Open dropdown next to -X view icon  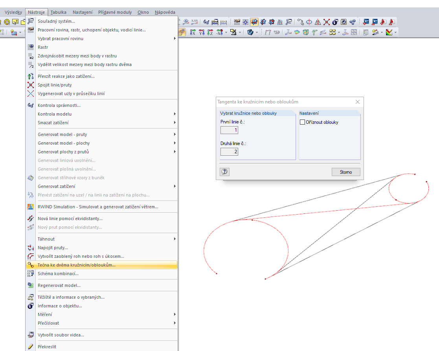tap(226, 33)
